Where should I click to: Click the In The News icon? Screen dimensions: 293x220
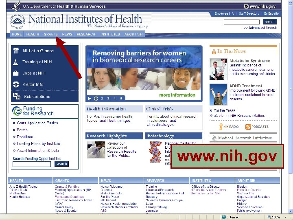pyautogui.click(x=214, y=51)
